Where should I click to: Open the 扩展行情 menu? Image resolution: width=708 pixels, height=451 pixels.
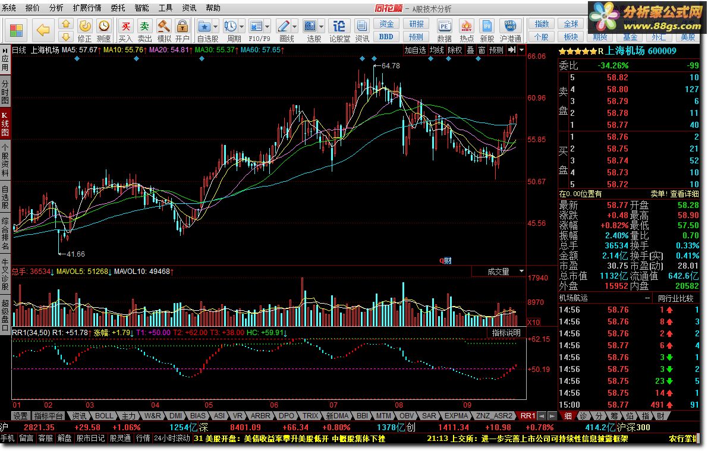coord(87,8)
